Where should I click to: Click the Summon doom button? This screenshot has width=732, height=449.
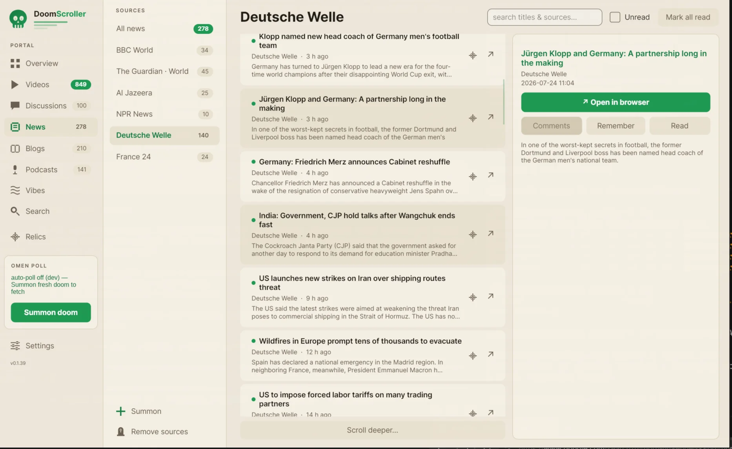click(x=51, y=313)
